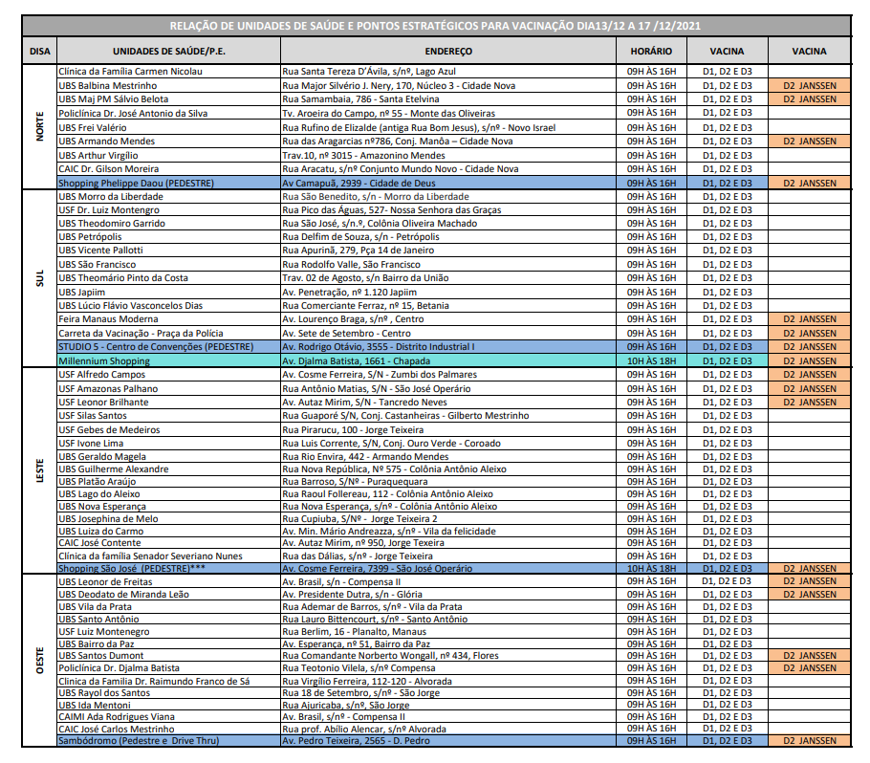The height and width of the screenshot is (763, 870).
Task: Click the UNIDADES DE SAÚDE/P.E. column header
Action: pyautogui.click(x=167, y=51)
